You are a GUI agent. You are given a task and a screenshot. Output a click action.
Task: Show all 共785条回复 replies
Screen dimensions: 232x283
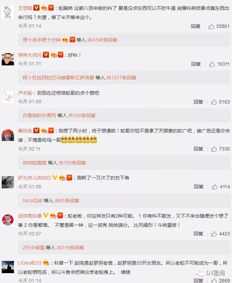pyautogui.click(x=72, y=163)
